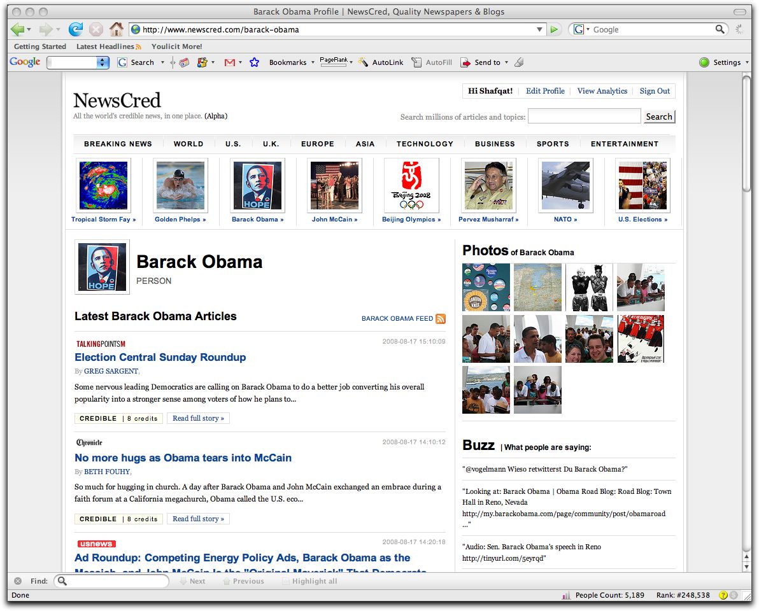The height and width of the screenshot is (611, 759).
Task: Read full story of the hugs article
Action: [x=198, y=519]
